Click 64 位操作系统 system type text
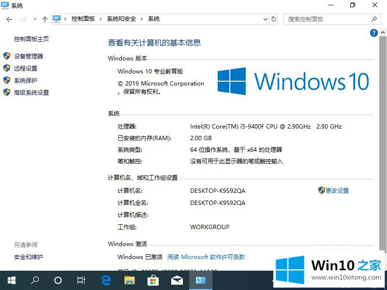The width and height of the screenshot is (387, 290). pos(236,150)
